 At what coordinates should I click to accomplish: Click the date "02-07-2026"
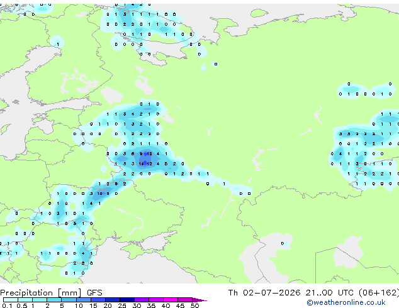pyautogui.click(x=271, y=292)
